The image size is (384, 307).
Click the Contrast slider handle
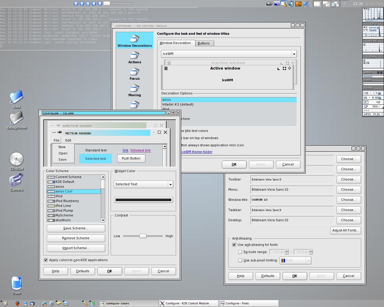pyautogui.click(x=143, y=236)
